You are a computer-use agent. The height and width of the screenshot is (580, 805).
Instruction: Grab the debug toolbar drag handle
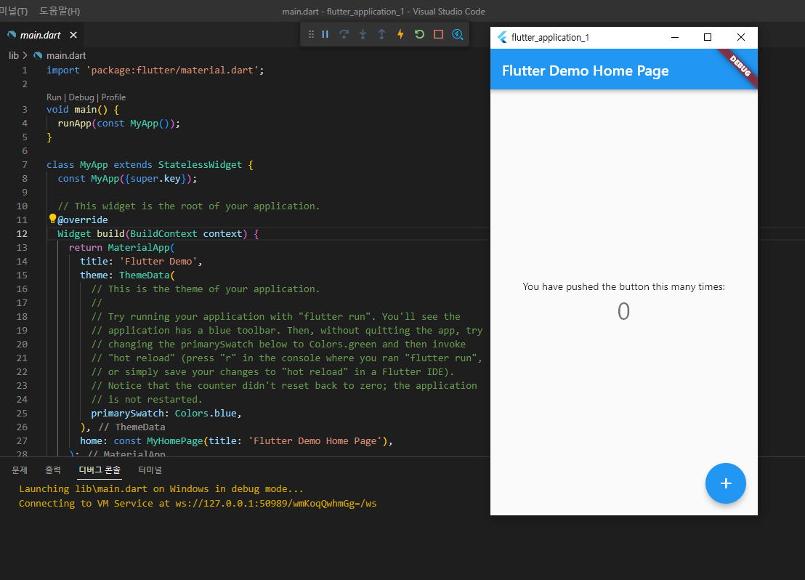point(311,34)
